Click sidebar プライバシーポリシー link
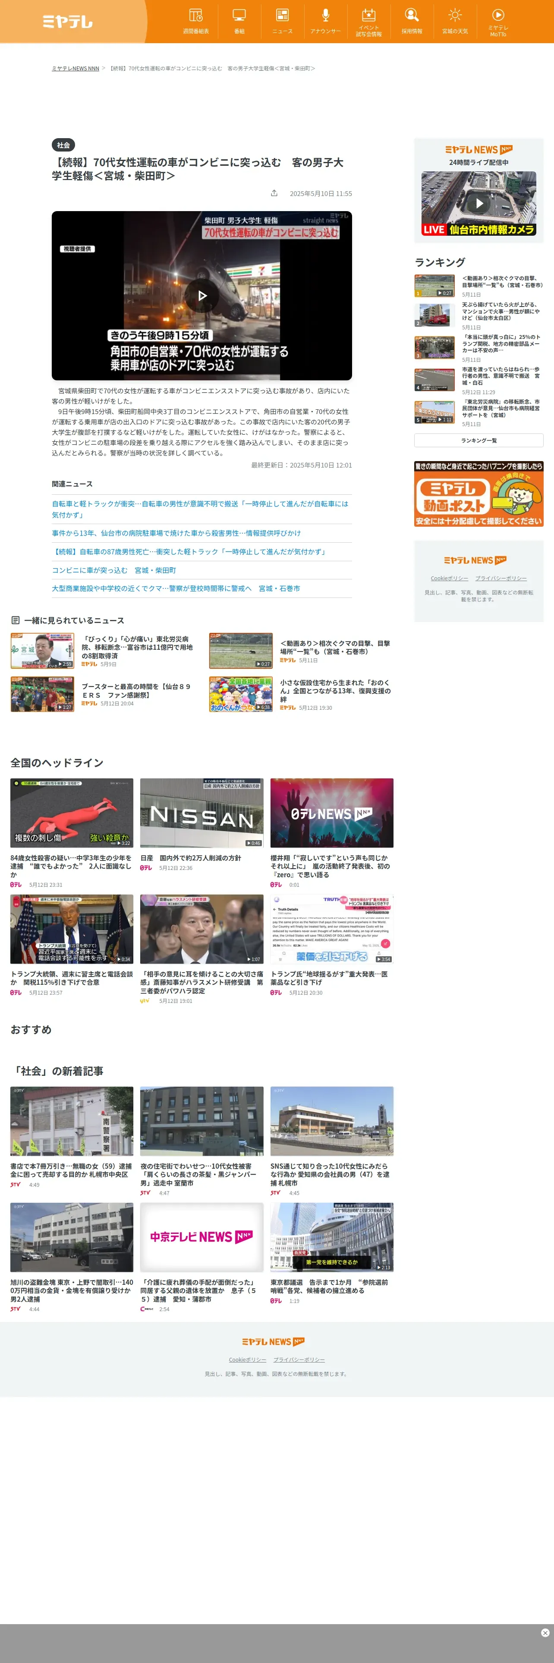This screenshot has height=1663, width=554. 501,579
